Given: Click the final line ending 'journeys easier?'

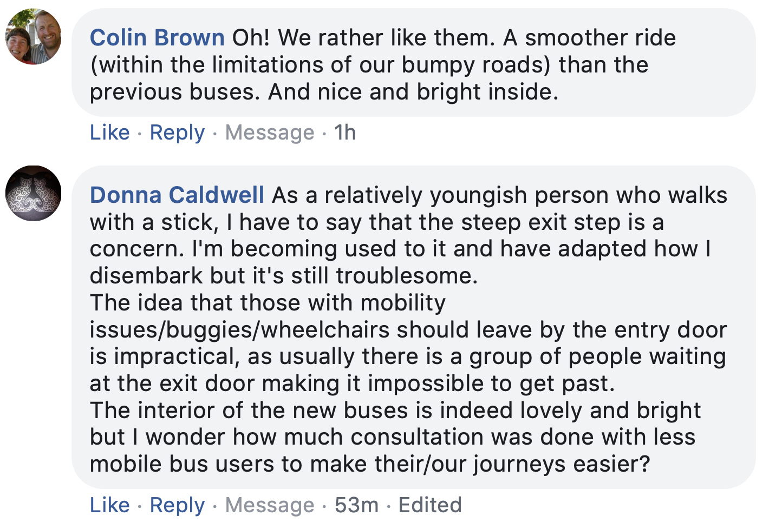Looking at the screenshot, I should (x=370, y=465).
